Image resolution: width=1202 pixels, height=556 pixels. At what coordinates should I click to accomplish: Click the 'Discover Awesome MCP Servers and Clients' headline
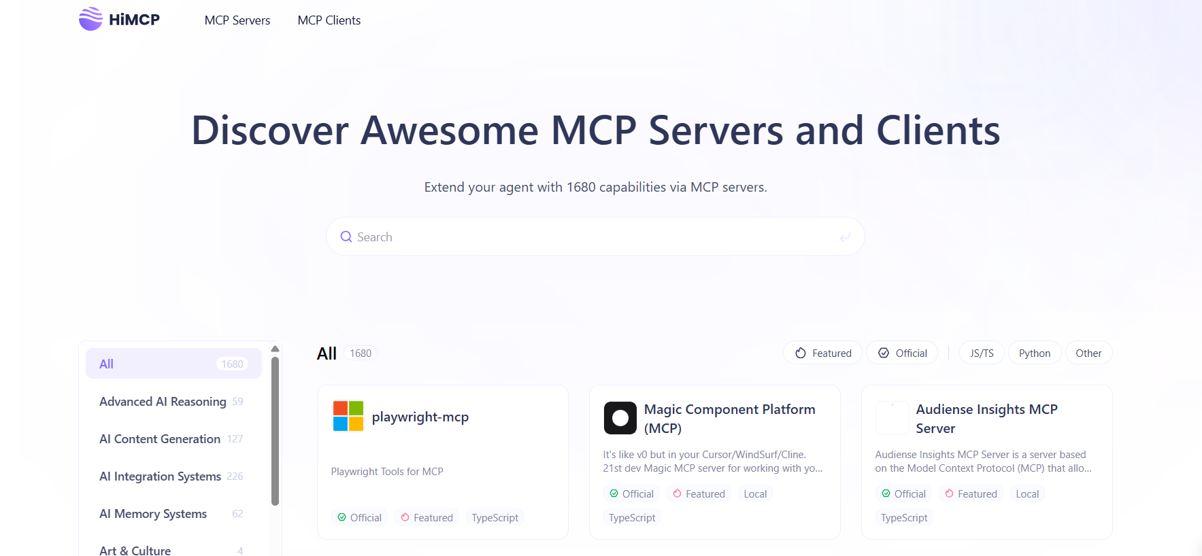tap(595, 130)
